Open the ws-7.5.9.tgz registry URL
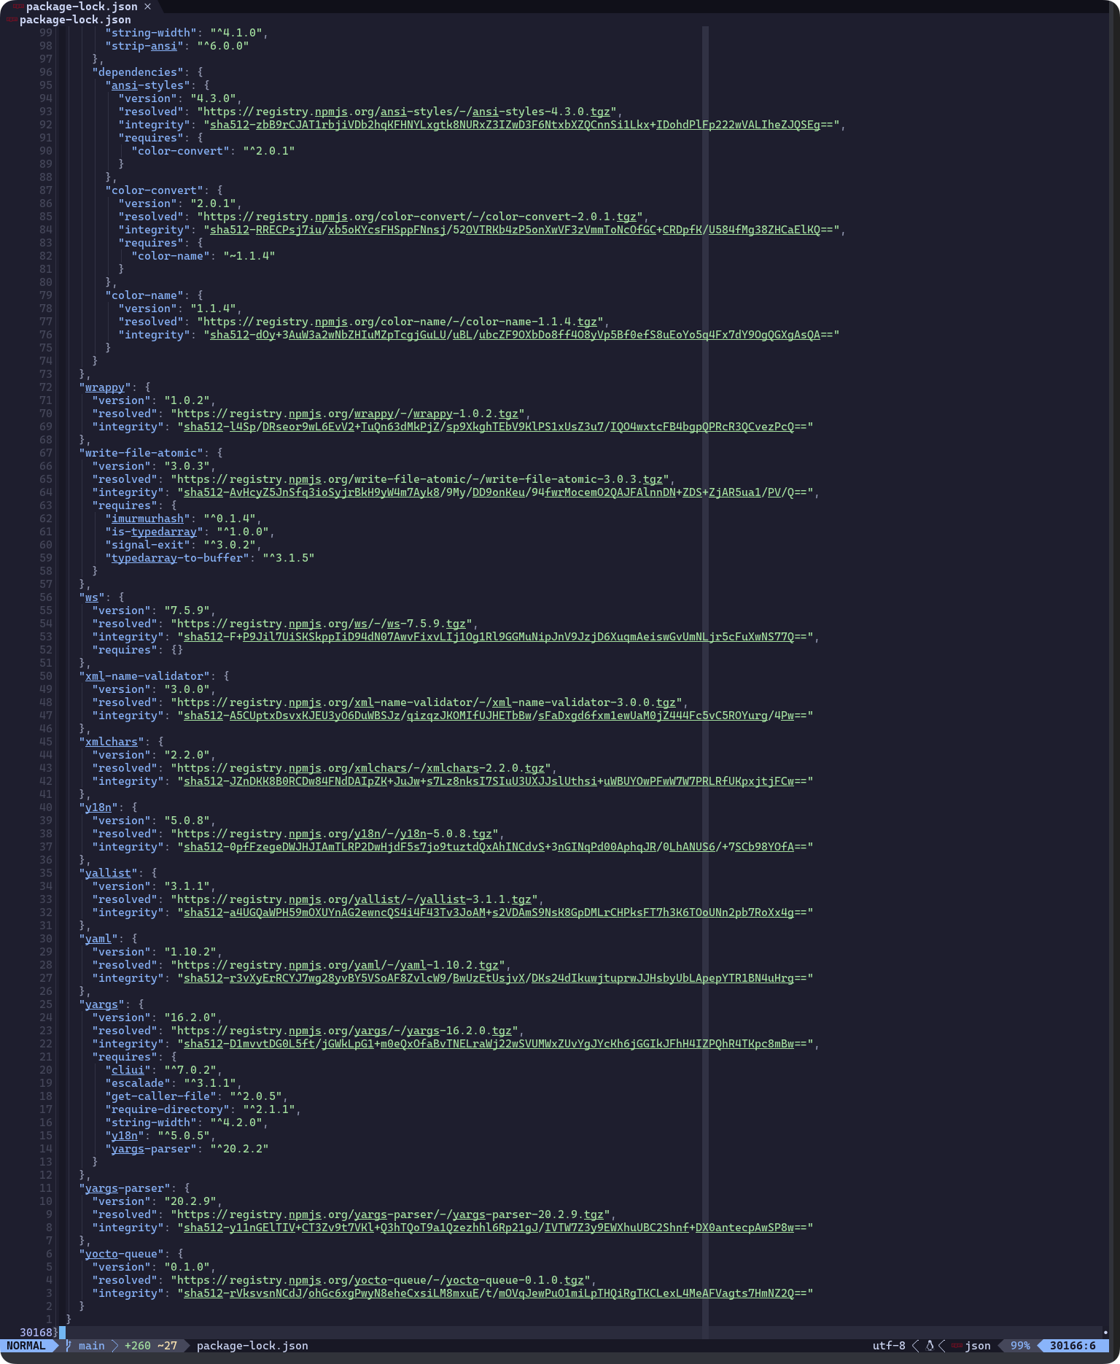 322,624
